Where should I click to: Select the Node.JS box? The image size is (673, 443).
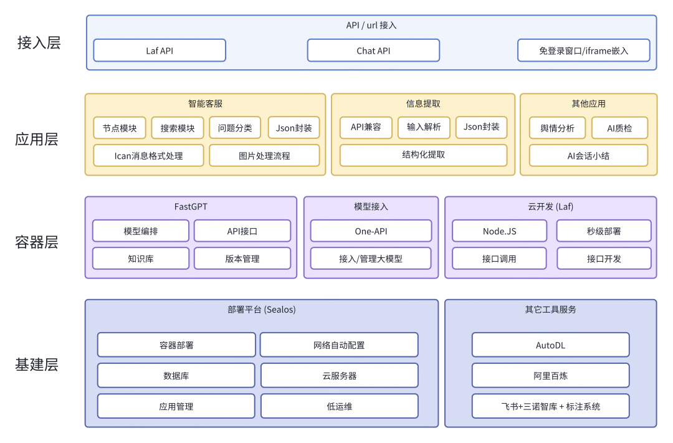click(x=500, y=231)
